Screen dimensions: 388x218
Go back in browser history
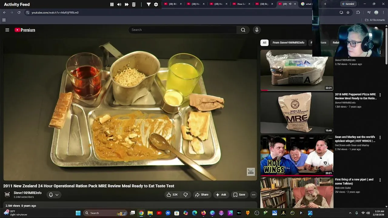click(4, 12)
